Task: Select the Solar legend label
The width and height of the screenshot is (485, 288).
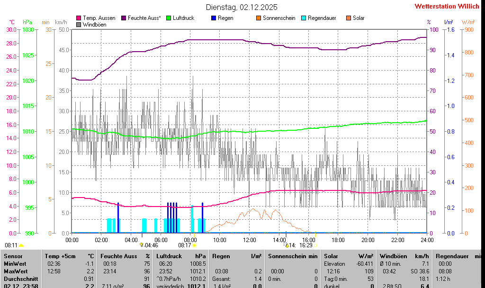Action: (x=359, y=18)
